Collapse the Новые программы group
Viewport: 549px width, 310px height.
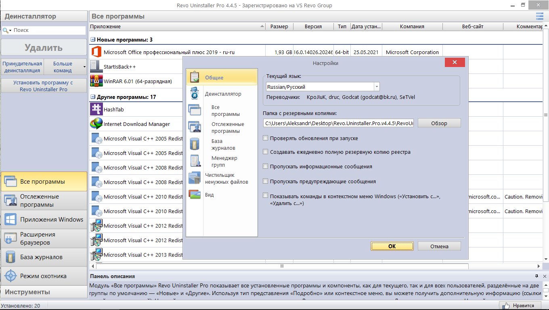[93, 40]
